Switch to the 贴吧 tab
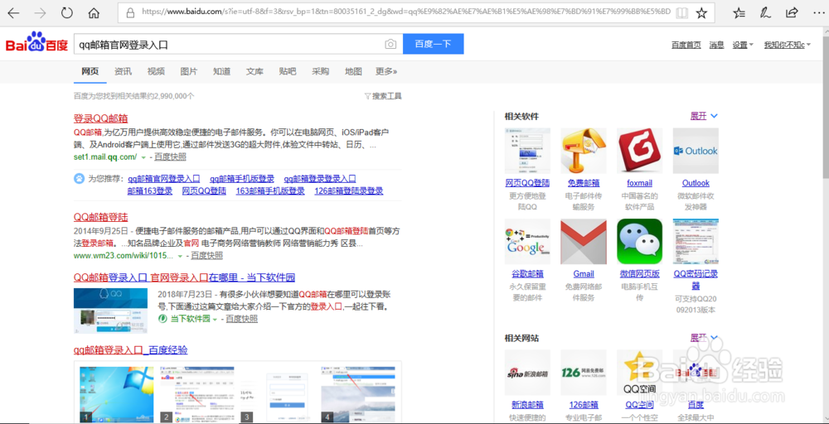 (288, 71)
